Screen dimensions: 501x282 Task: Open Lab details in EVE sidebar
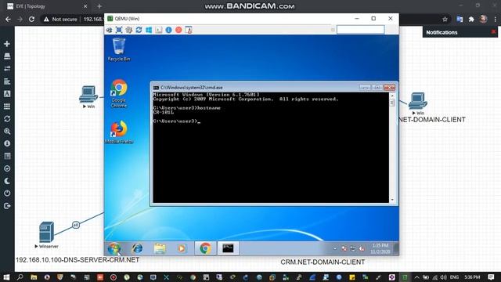(x=7, y=156)
